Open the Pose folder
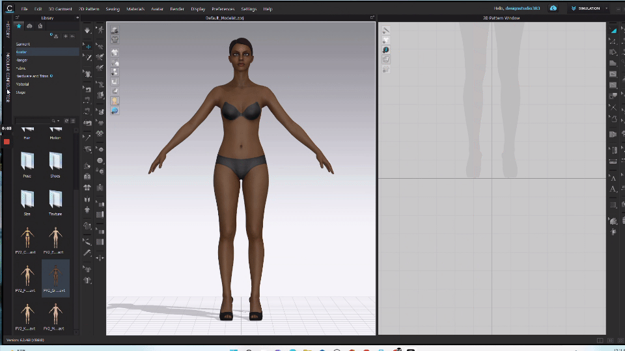This screenshot has width=625, height=351. pos(27,164)
